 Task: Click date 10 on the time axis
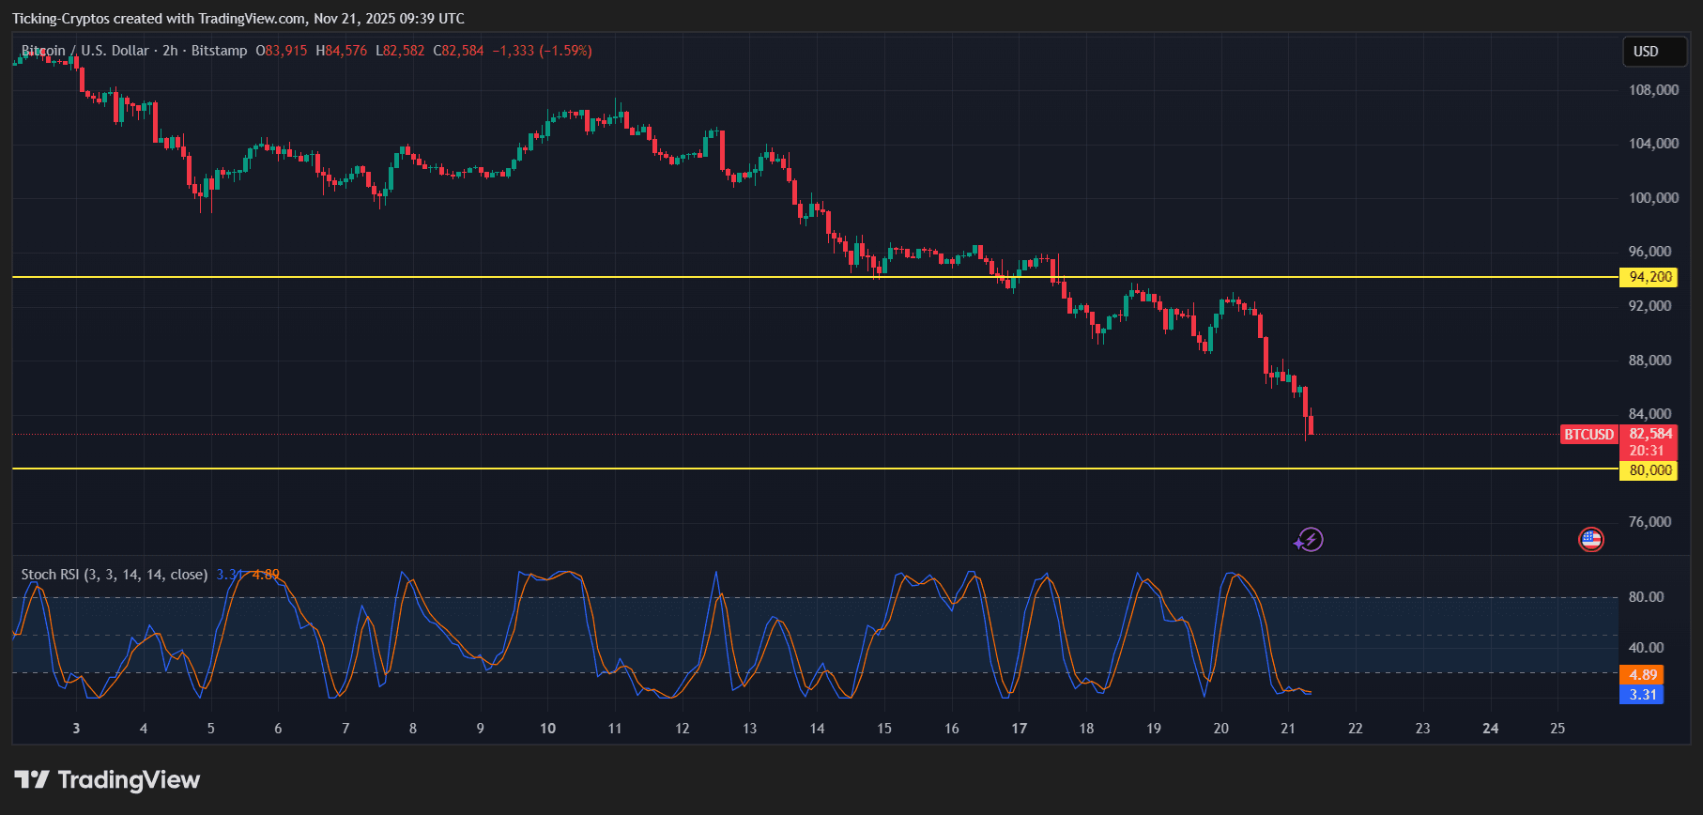547,729
